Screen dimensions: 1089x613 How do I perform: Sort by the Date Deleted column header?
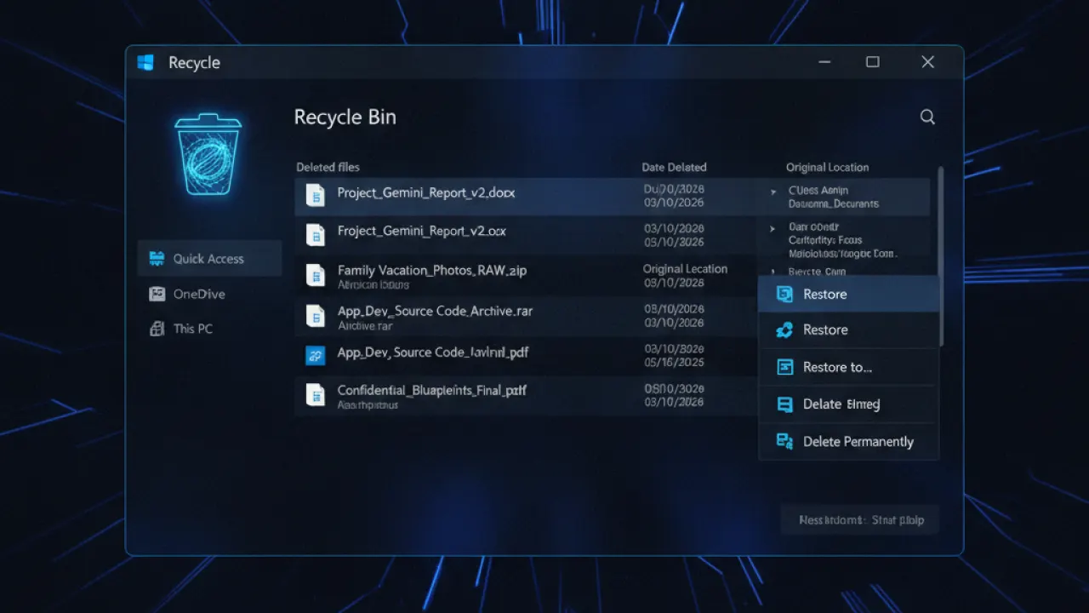click(x=674, y=167)
